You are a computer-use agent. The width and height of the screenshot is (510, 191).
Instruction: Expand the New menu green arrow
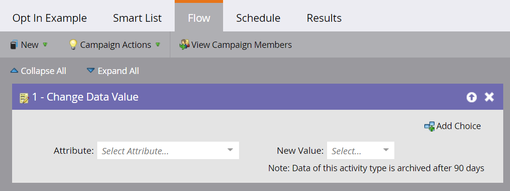pyautogui.click(x=45, y=44)
